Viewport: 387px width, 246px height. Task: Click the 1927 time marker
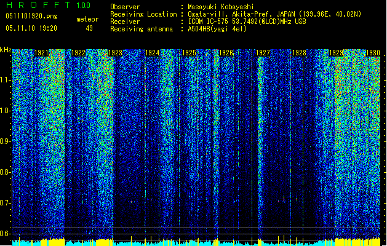(263, 53)
